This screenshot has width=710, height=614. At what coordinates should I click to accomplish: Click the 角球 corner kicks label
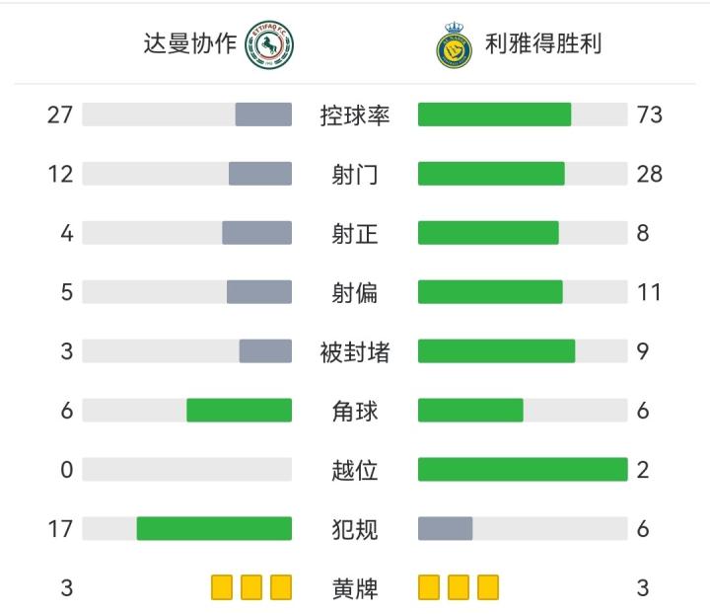coord(355,411)
